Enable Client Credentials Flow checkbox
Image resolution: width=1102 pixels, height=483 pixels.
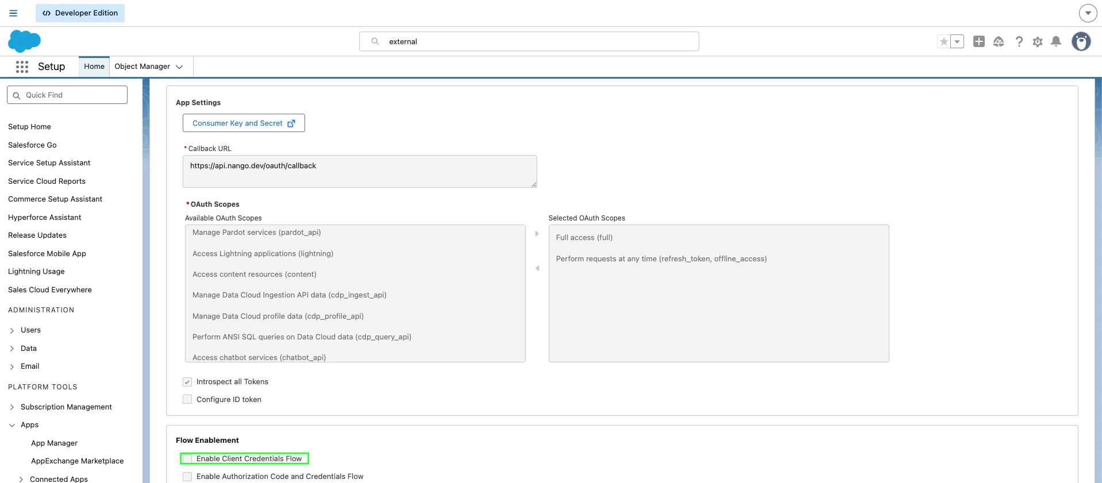[187, 458]
